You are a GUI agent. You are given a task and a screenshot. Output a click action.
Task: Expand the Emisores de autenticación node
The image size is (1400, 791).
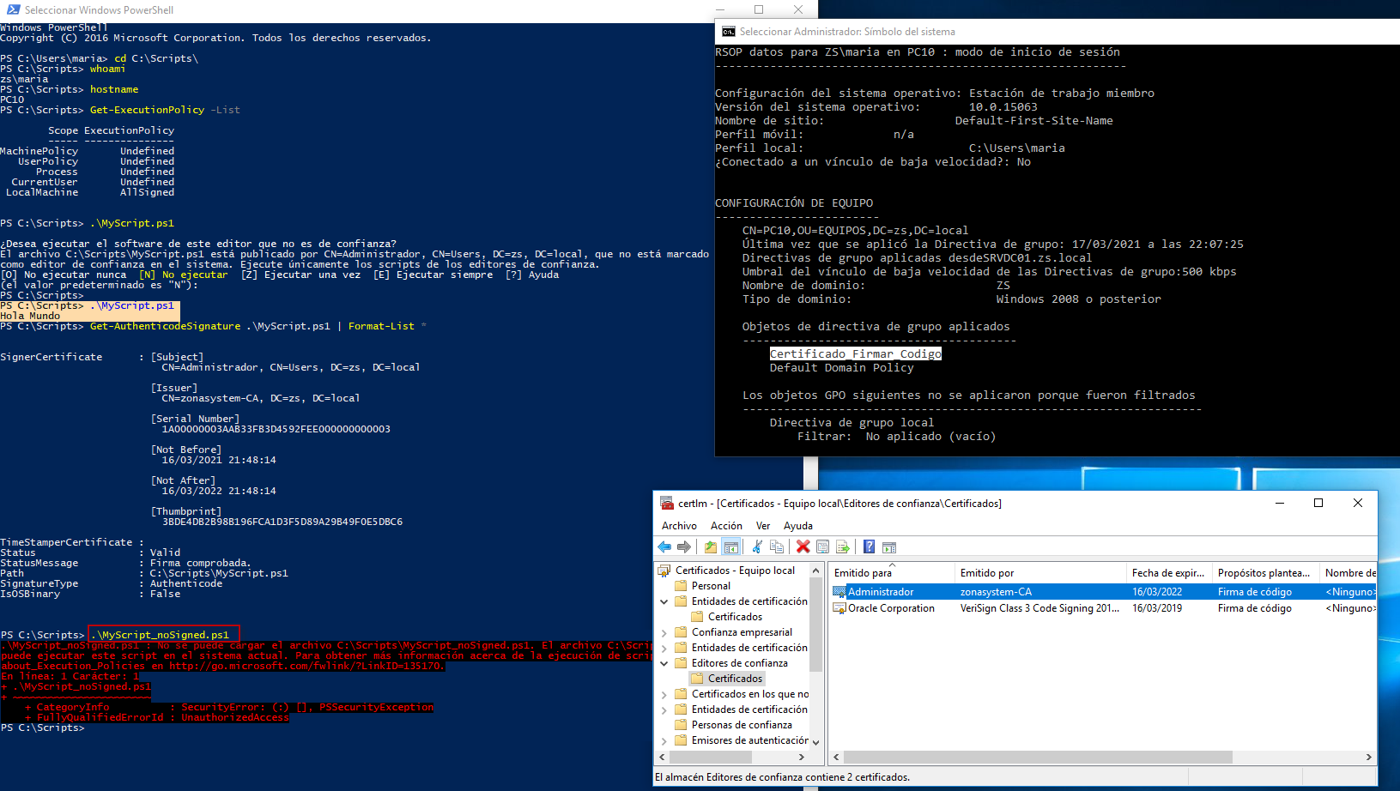[x=664, y=741]
